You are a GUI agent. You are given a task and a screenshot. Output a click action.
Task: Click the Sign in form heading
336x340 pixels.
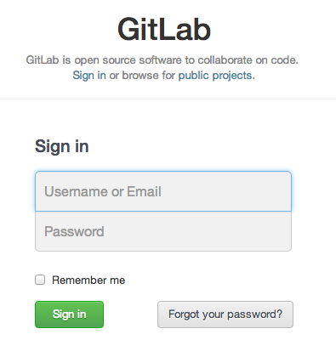[x=62, y=146]
